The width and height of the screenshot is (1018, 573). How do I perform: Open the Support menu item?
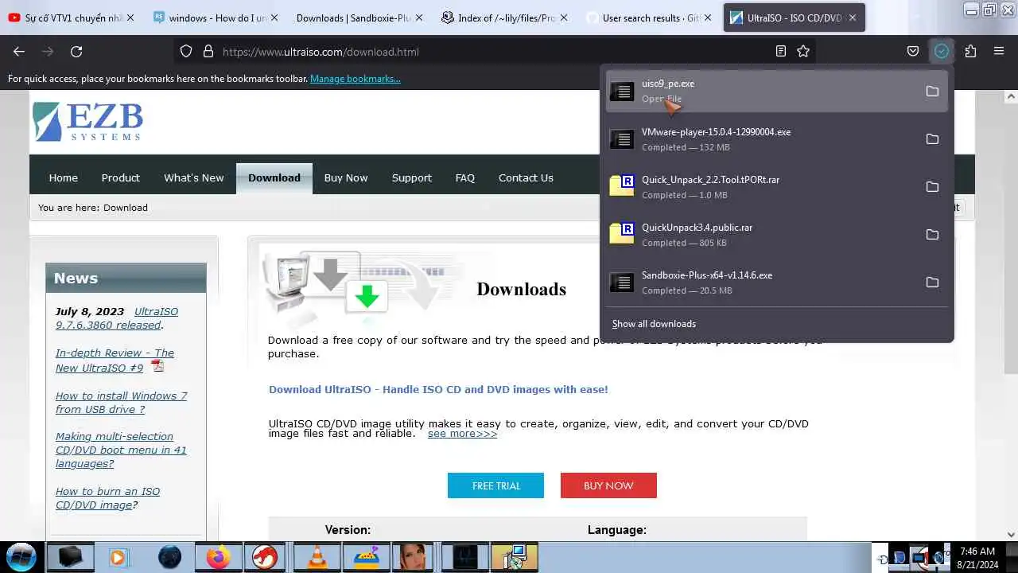click(x=412, y=177)
